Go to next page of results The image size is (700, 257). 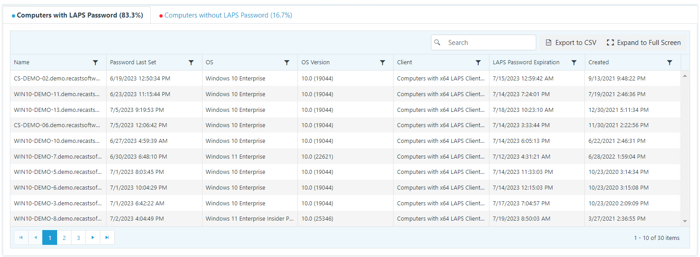click(x=93, y=238)
